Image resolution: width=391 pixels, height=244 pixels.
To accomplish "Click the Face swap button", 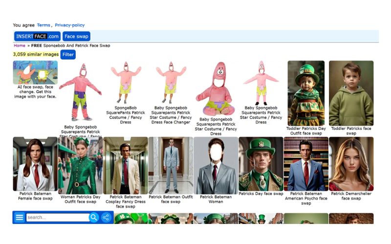I will pyautogui.click(x=76, y=36).
